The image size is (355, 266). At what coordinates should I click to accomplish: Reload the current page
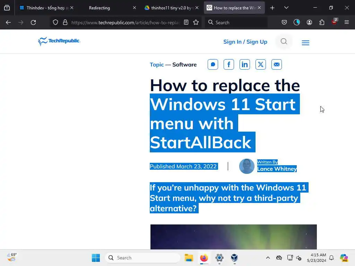tap(33, 23)
